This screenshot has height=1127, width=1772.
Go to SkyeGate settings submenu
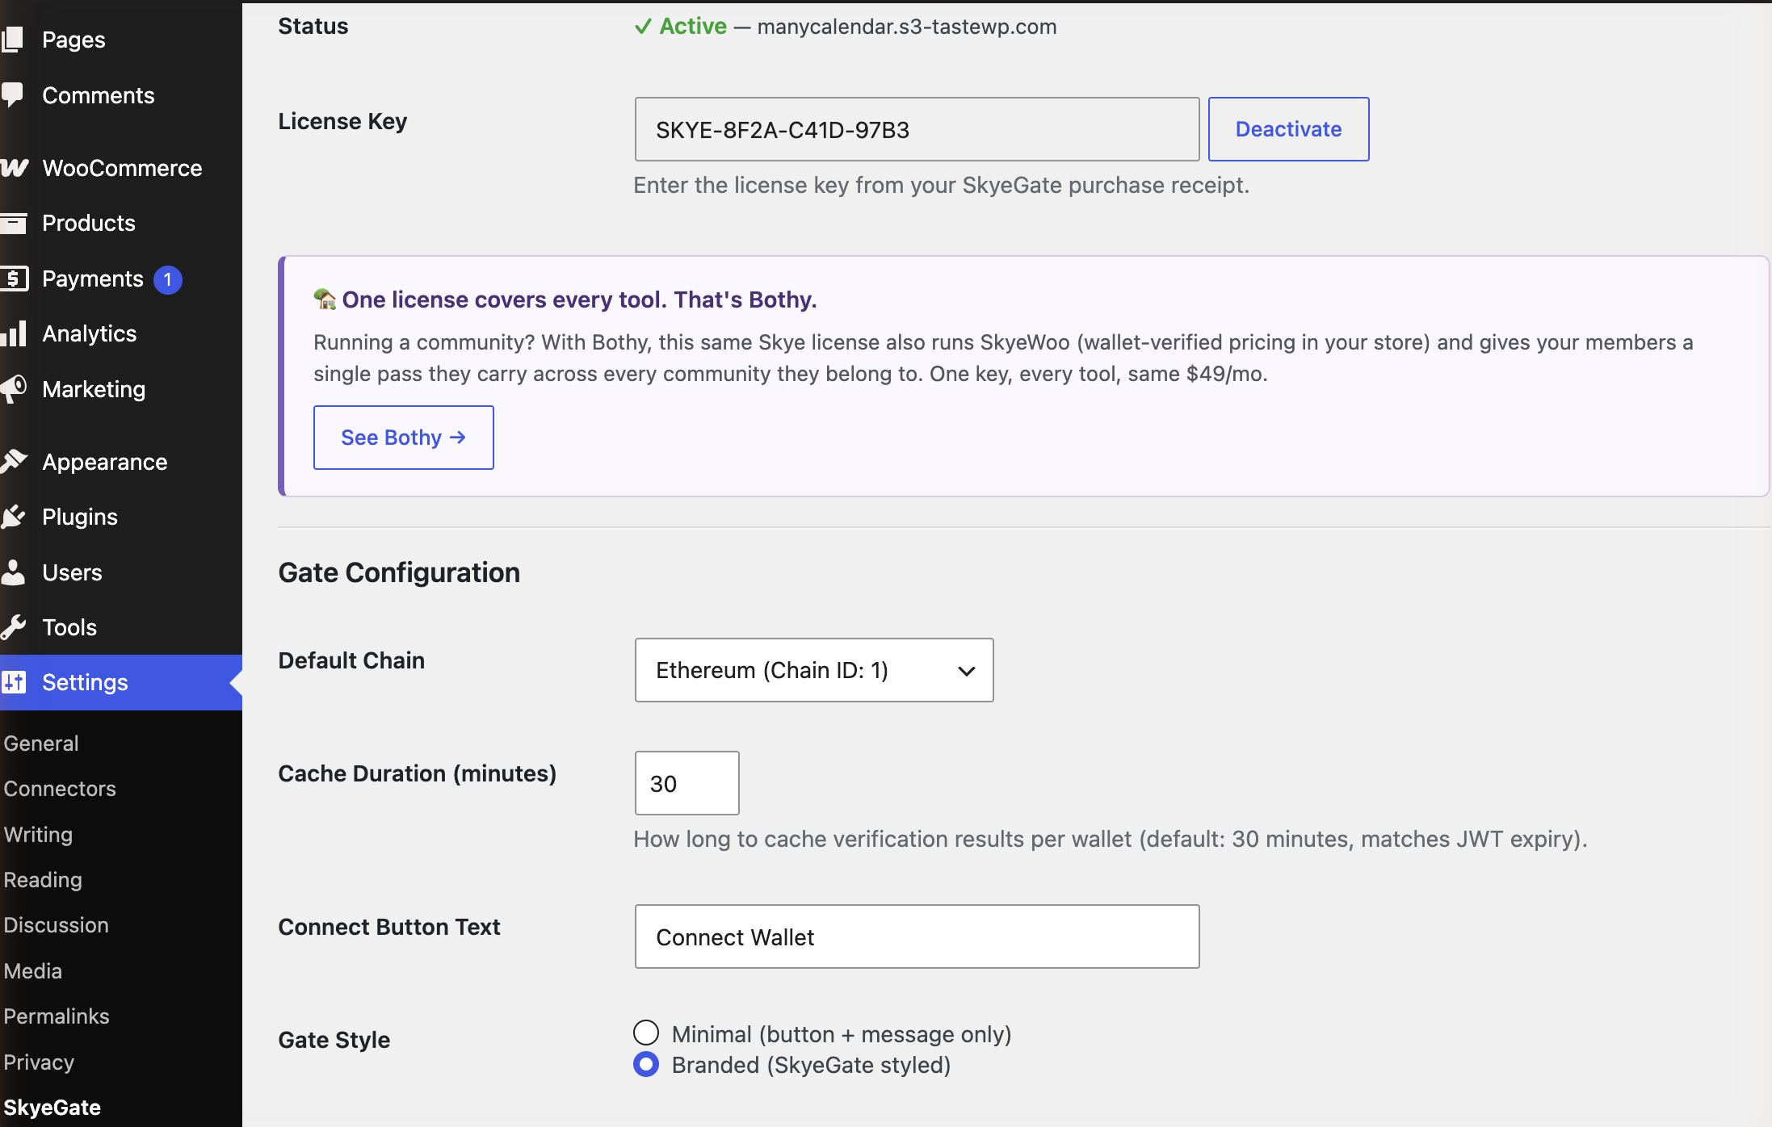(52, 1108)
